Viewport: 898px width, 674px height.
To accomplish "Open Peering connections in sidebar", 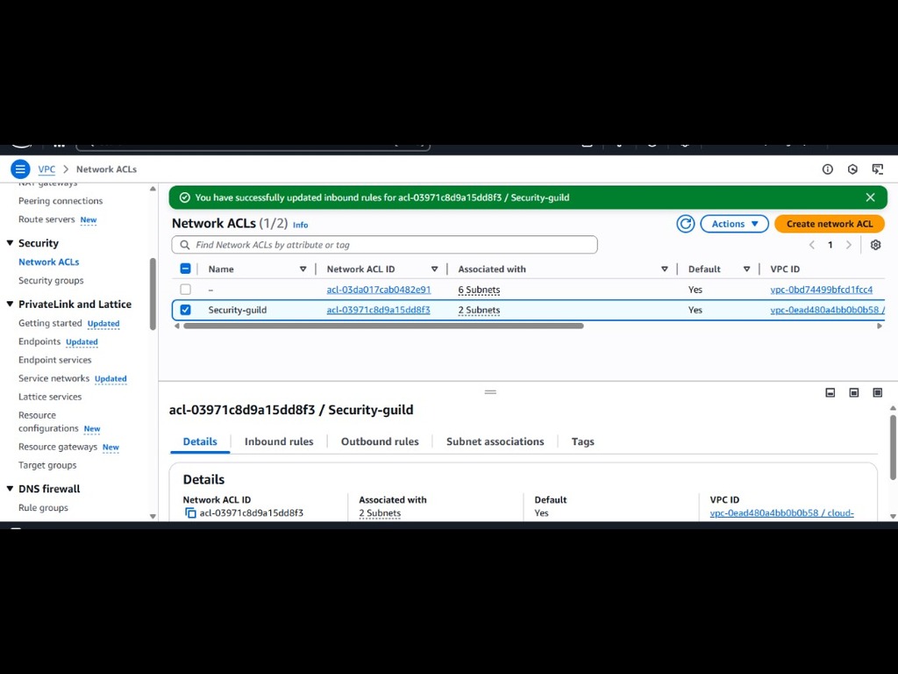I will tap(61, 201).
